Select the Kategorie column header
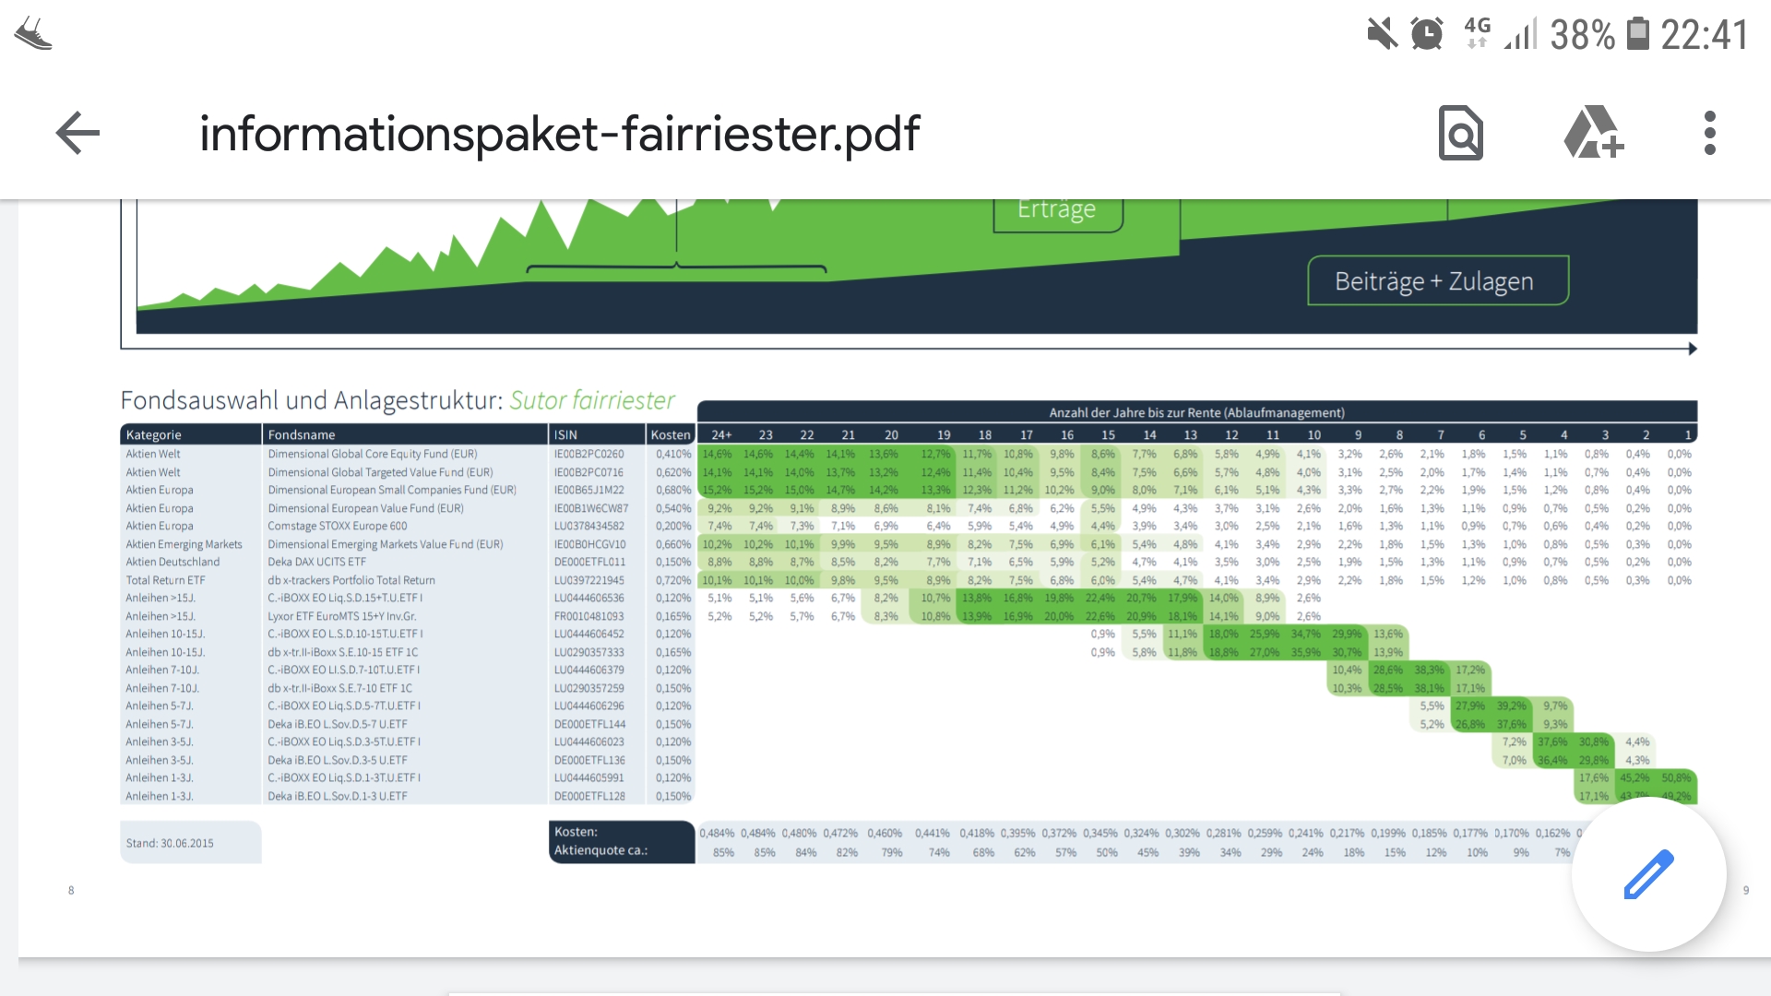This screenshot has height=996, width=1771. pos(154,435)
